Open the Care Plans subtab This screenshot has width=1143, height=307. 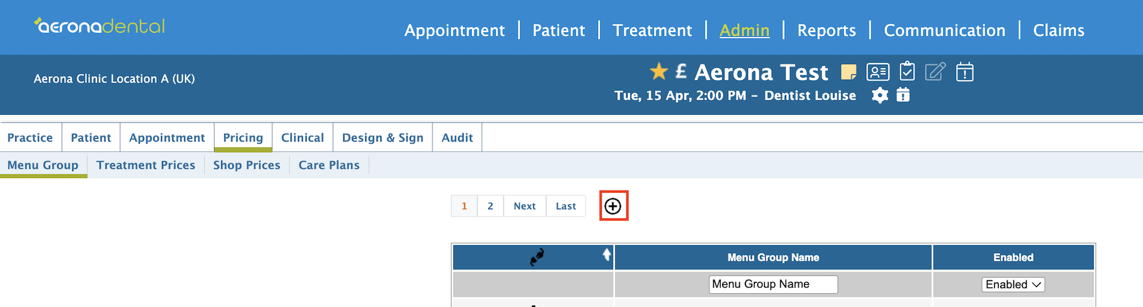click(329, 165)
